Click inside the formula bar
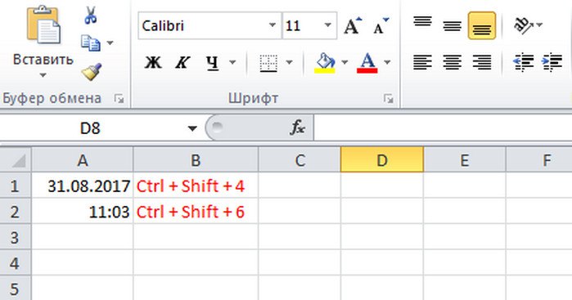 click(442, 128)
